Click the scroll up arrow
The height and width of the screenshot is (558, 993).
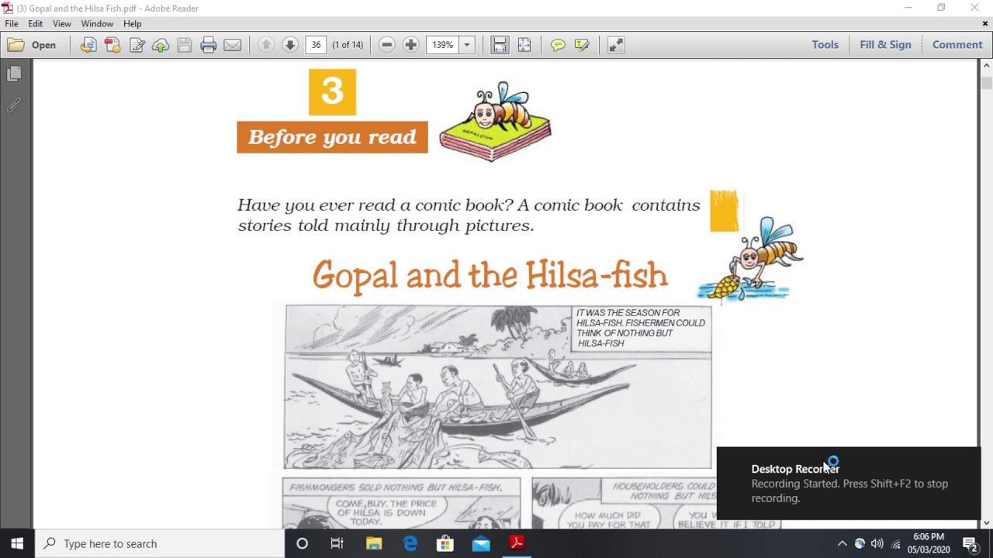[x=986, y=66]
